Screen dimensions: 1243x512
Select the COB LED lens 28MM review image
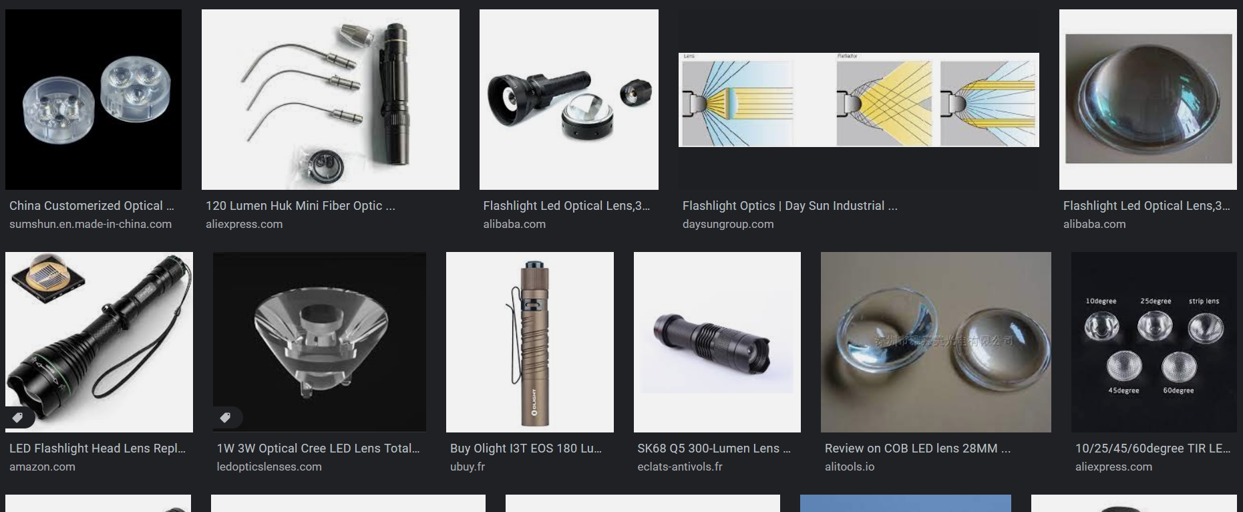click(936, 342)
